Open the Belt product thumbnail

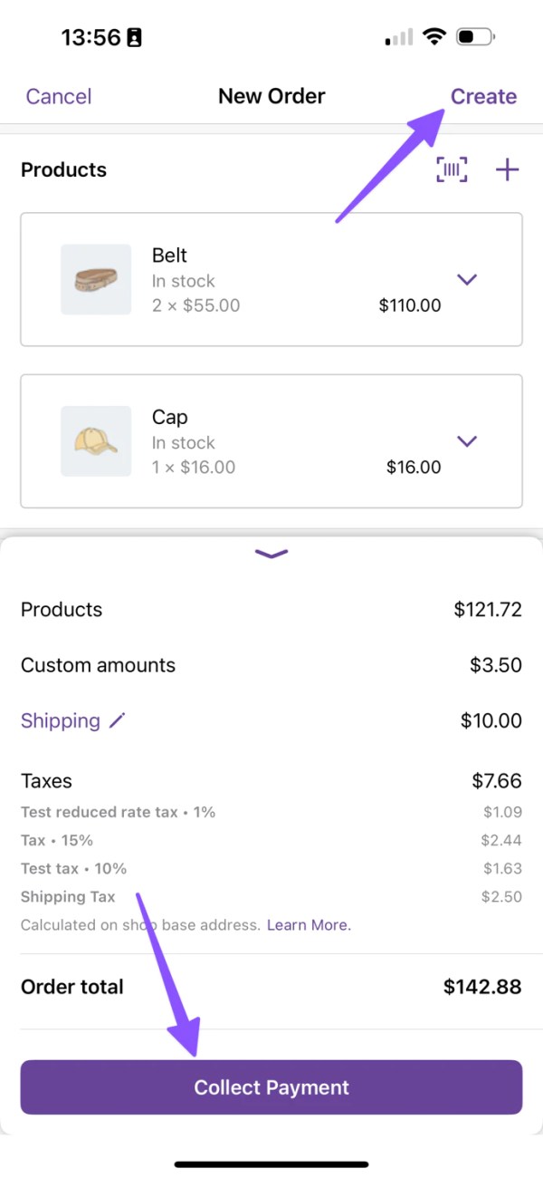tap(96, 280)
